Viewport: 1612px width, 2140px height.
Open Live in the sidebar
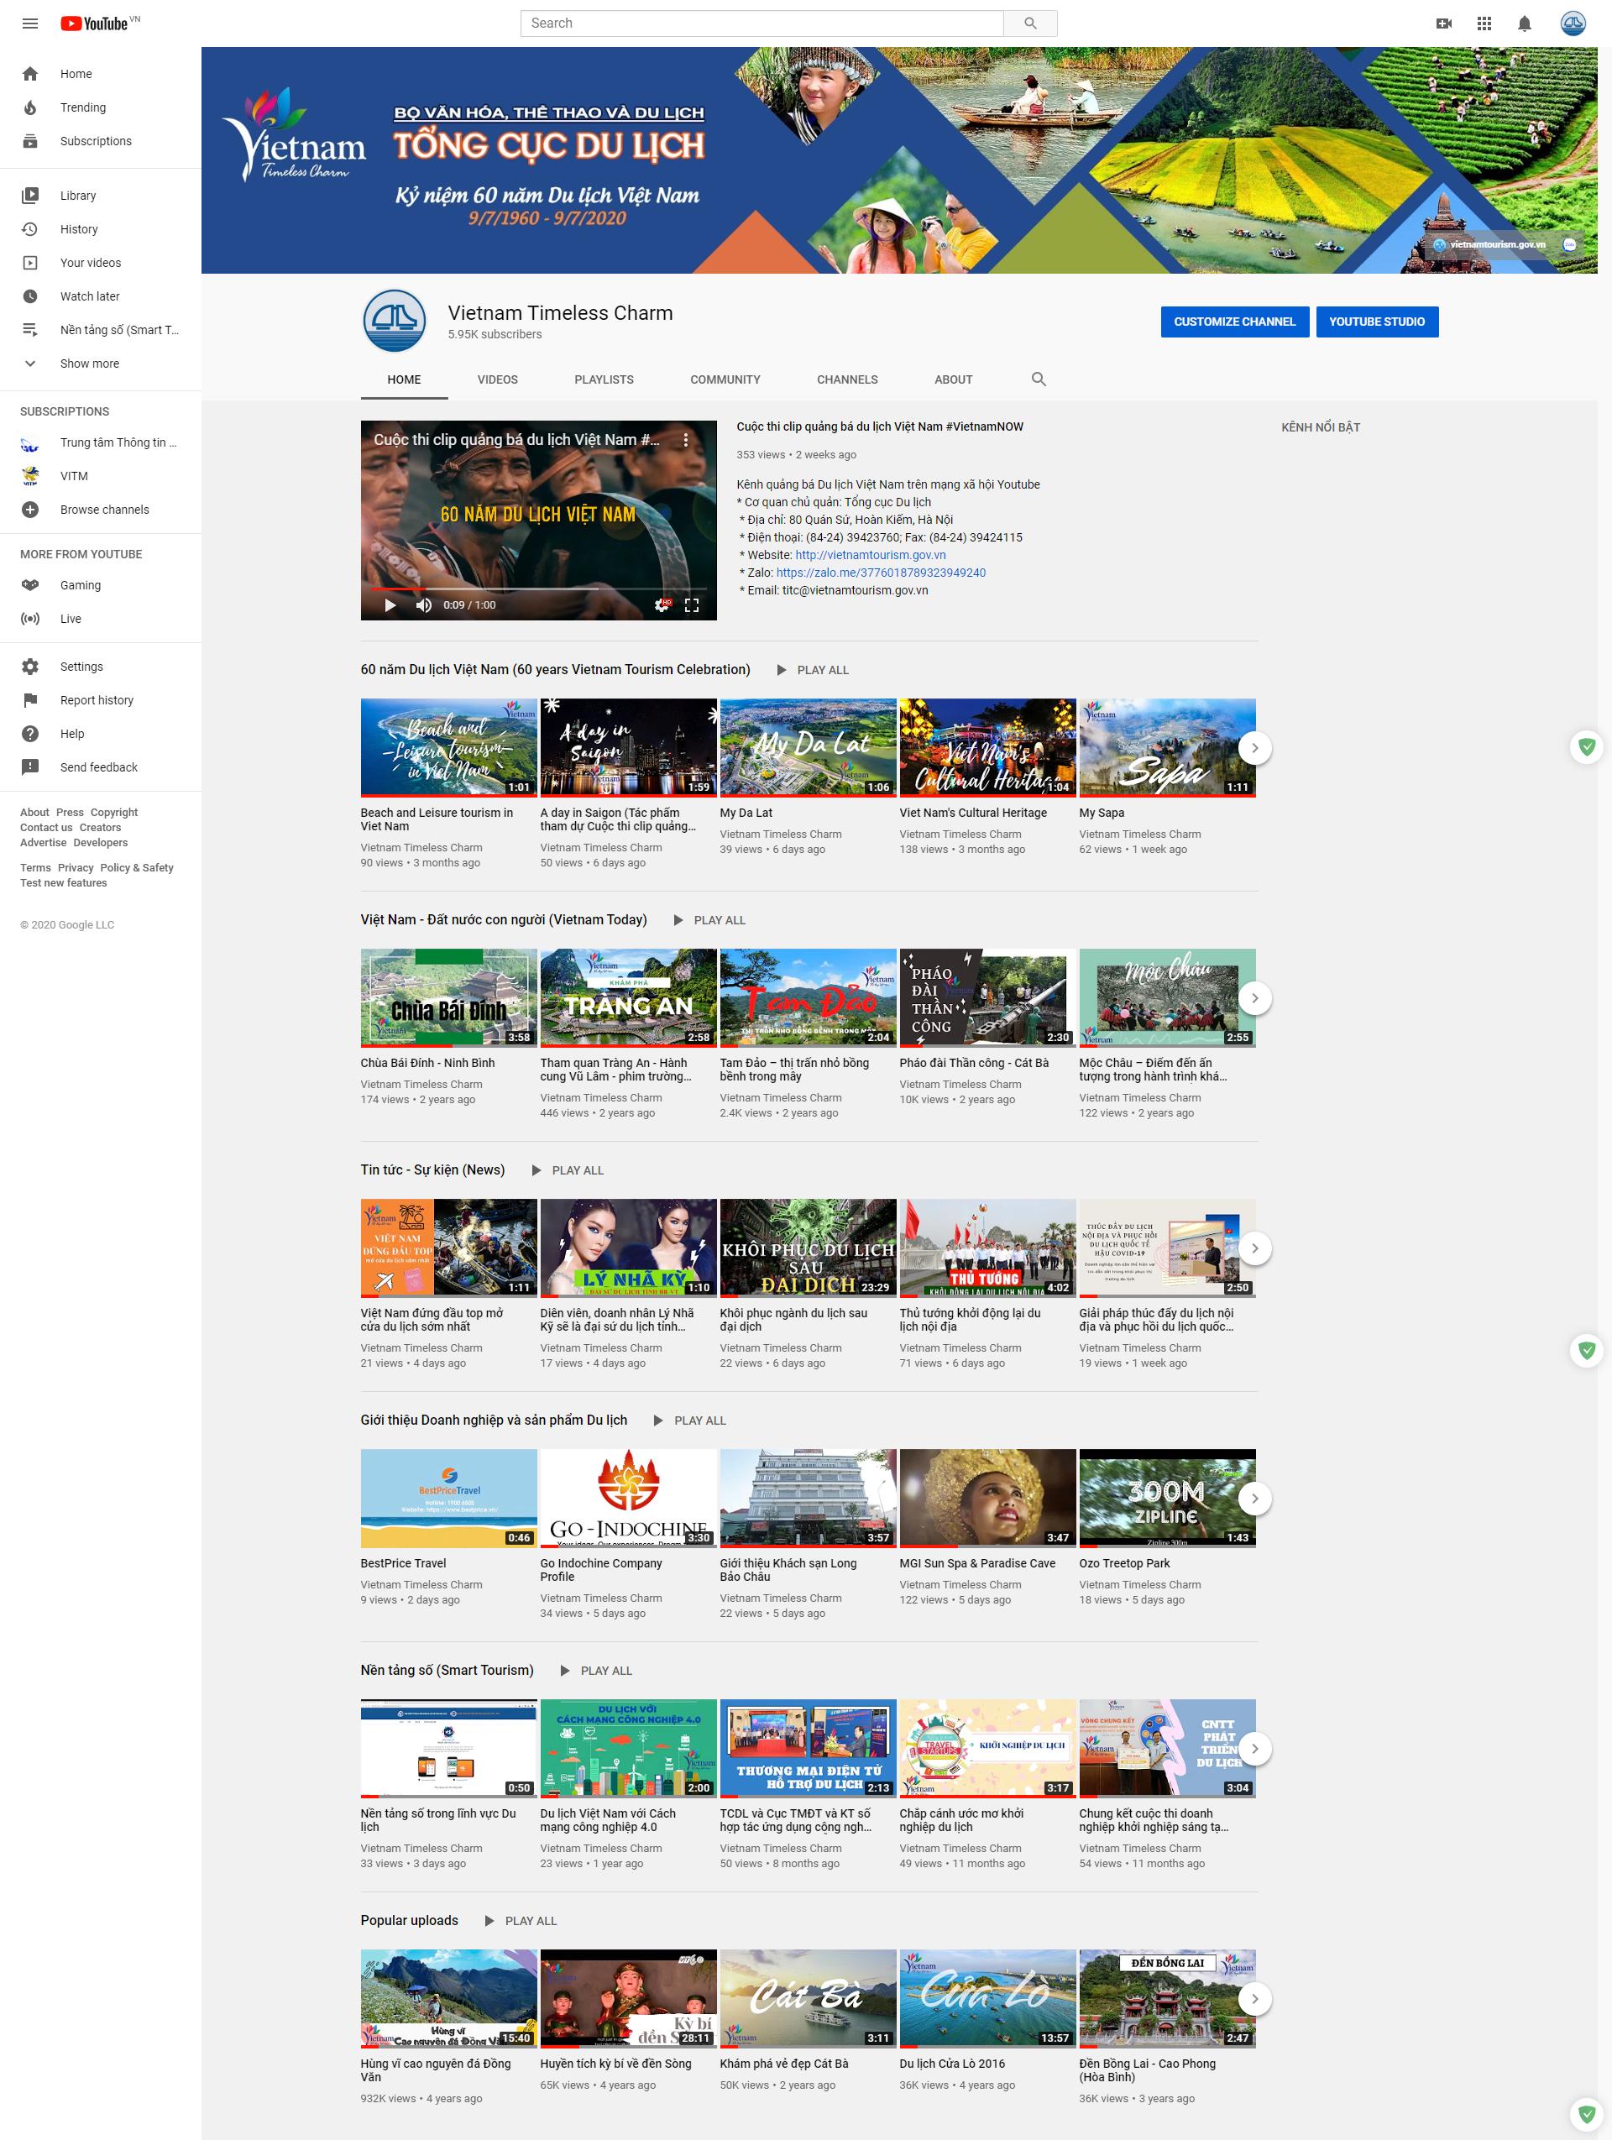(101, 620)
